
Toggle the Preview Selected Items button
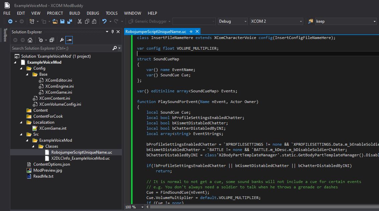pyautogui.click(x=69, y=40)
